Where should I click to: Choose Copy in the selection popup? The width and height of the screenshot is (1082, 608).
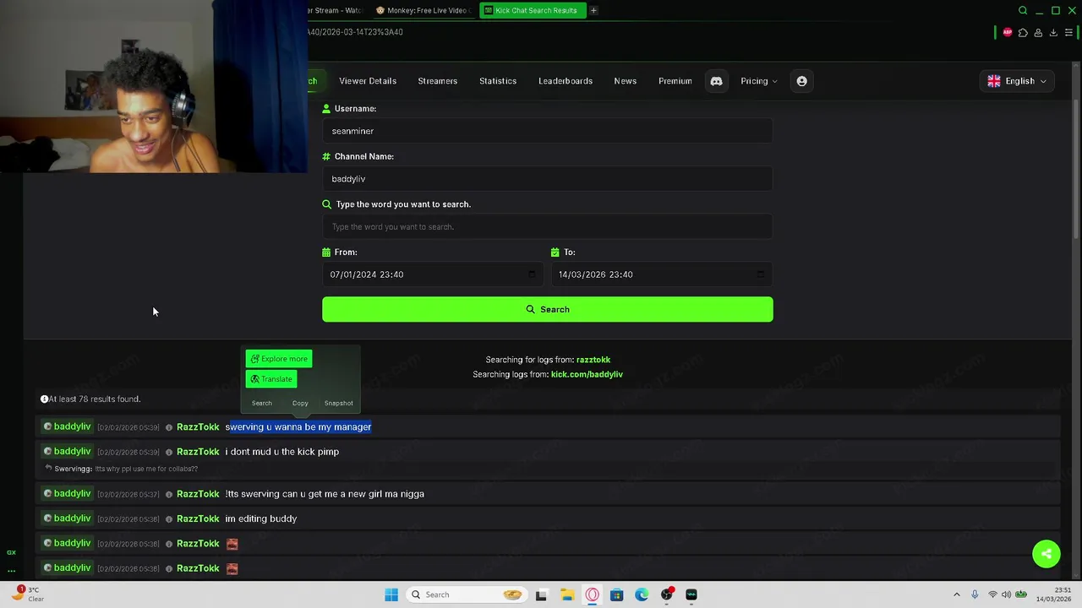[300, 403]
